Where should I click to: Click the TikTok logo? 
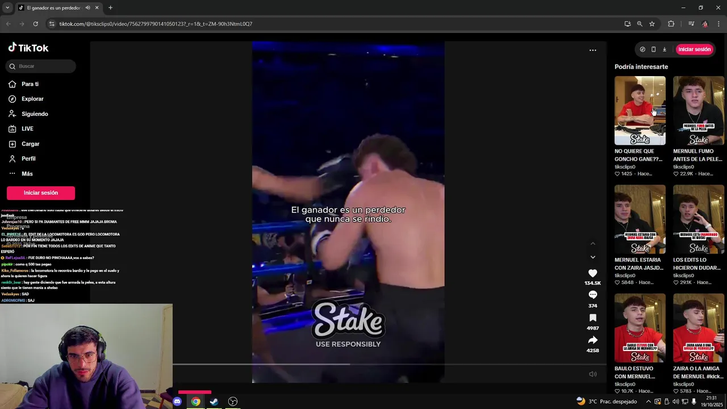click(x=28, y=48)
